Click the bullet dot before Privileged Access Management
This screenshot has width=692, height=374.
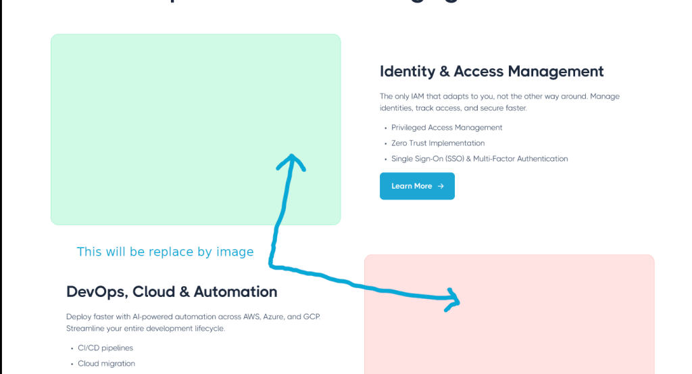(385, 128)
